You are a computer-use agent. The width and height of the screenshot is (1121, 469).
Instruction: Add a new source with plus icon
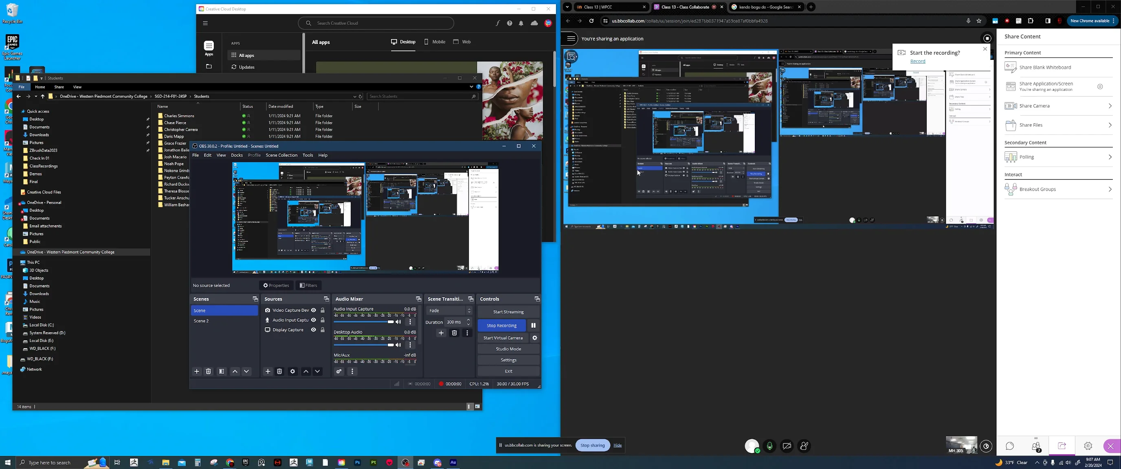pyautogui.click(x=268, y=371)
